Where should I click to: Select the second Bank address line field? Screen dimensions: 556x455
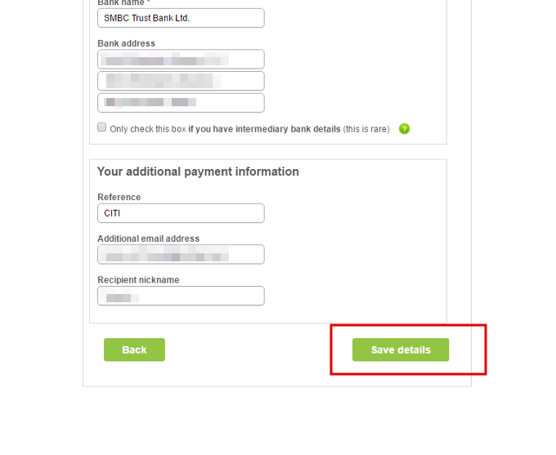(x=181, y=81)
